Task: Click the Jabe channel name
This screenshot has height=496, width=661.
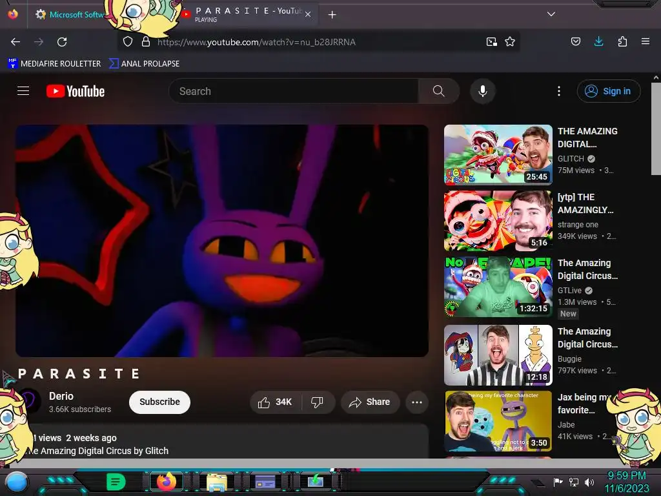Action: coord(566,424)
